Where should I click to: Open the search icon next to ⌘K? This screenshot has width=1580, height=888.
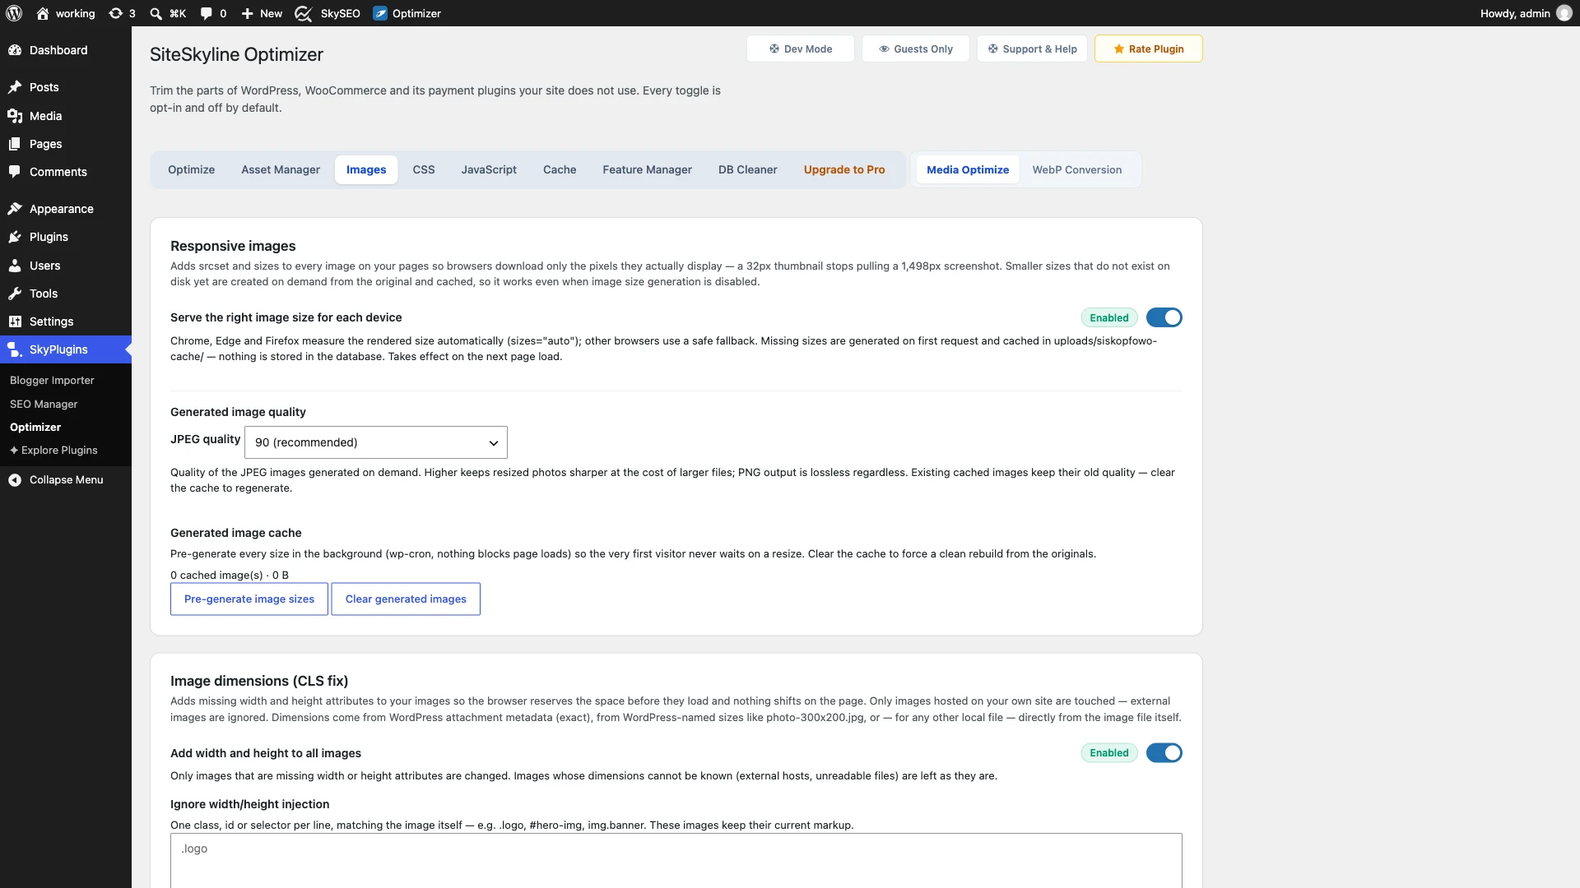tap(156, 13)
